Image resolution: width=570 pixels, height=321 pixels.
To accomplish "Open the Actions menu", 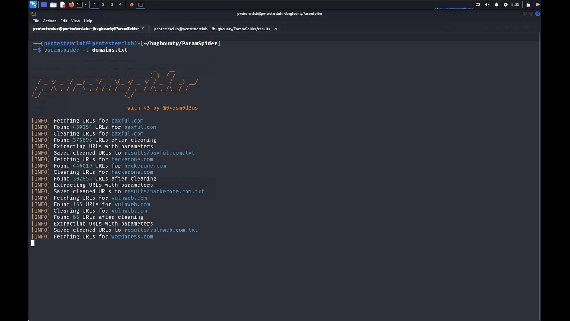I will click(49, 21).
